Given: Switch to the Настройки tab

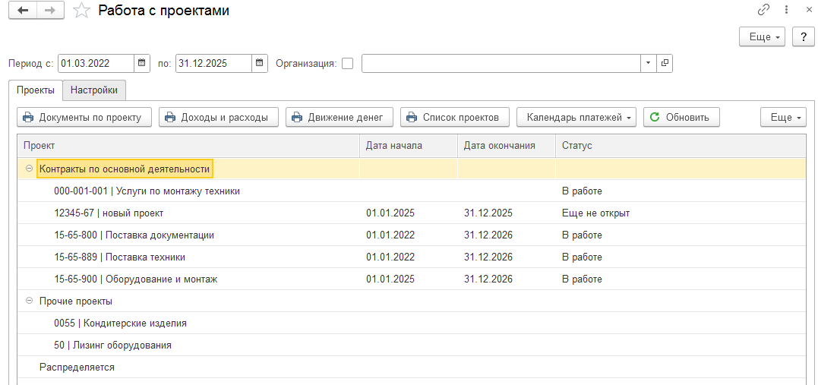Looking at the screenshot, I should point(94,90).
